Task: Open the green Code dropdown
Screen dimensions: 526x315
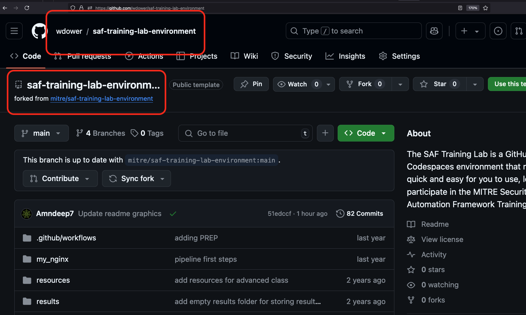Action: point(366,133)
